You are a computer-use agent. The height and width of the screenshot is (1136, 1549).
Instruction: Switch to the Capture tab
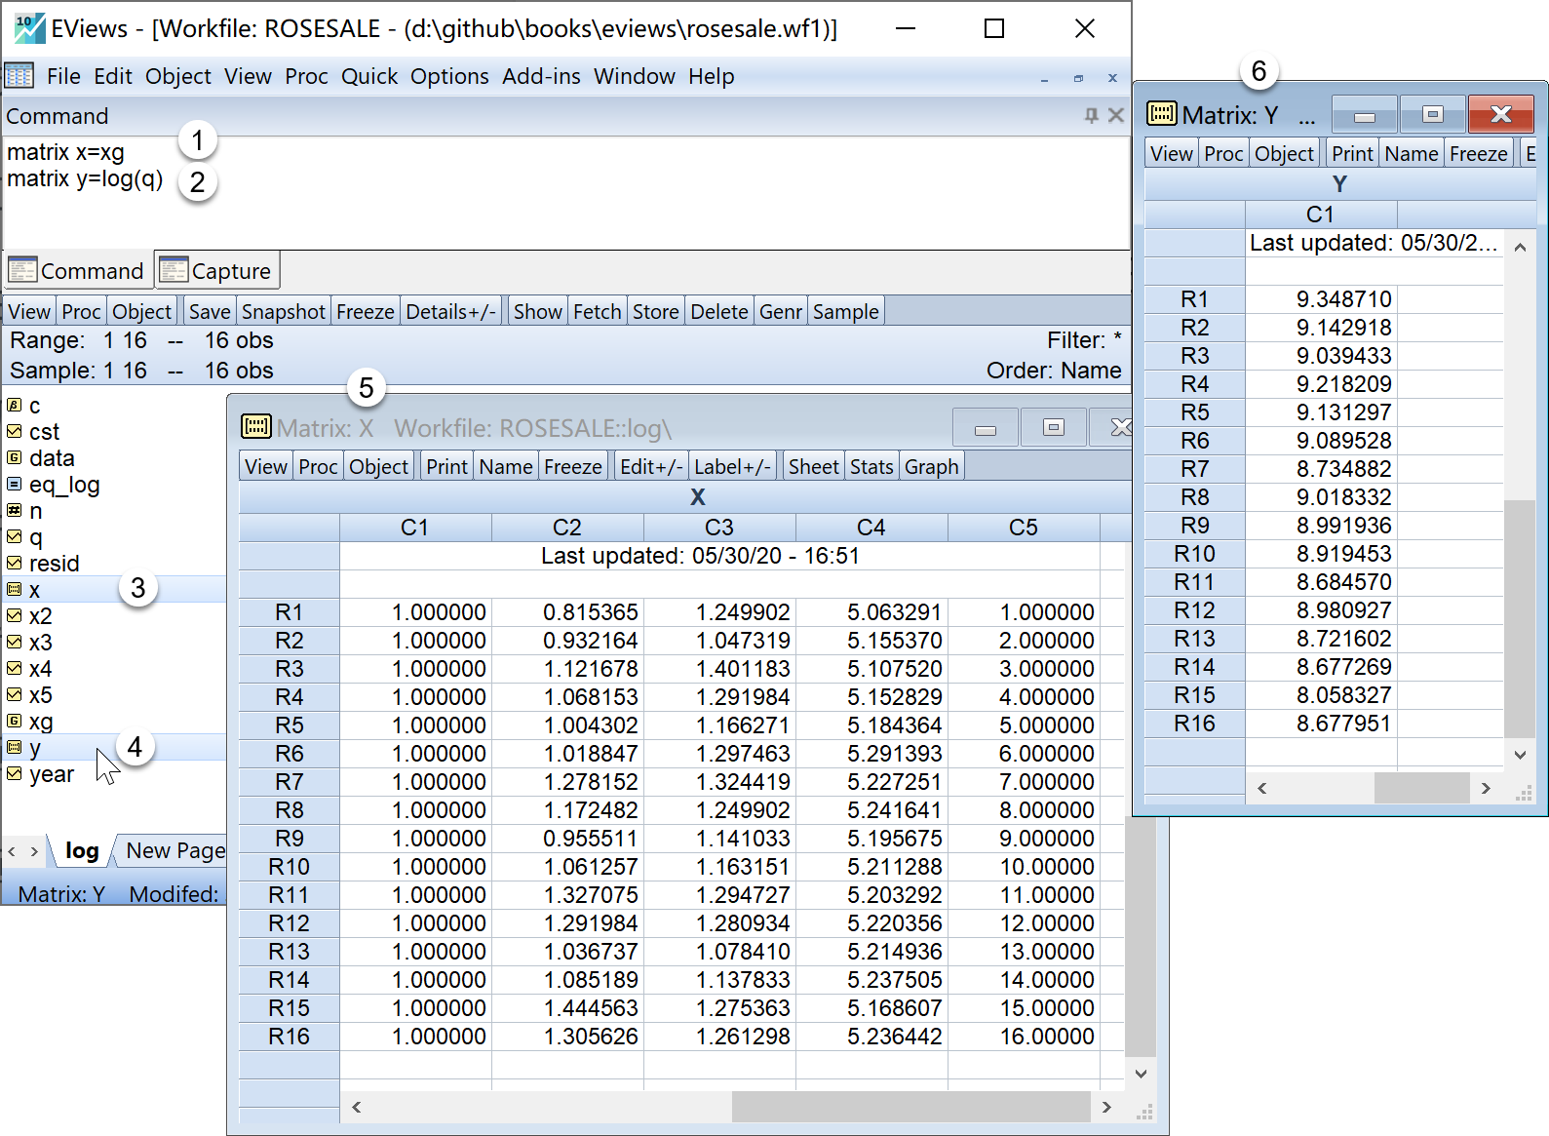[217, 271]
